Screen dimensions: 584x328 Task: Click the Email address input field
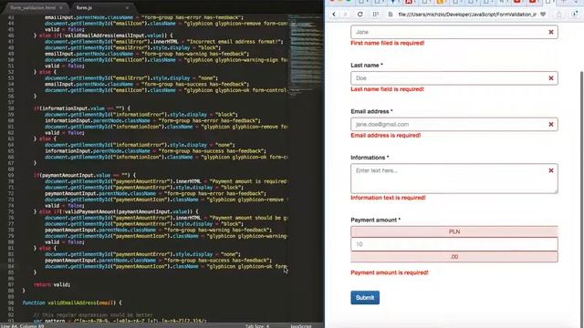click(x=454, y=124)
